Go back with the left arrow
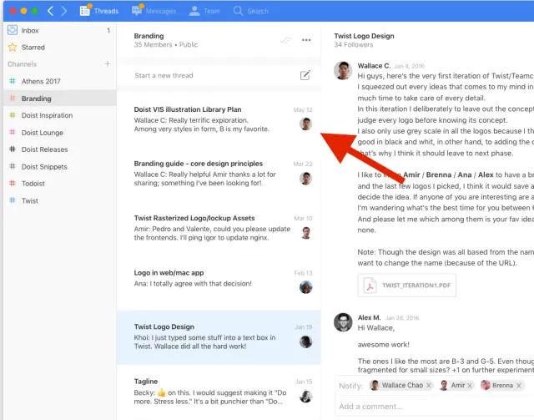534x420 pixels. (51, 11)
